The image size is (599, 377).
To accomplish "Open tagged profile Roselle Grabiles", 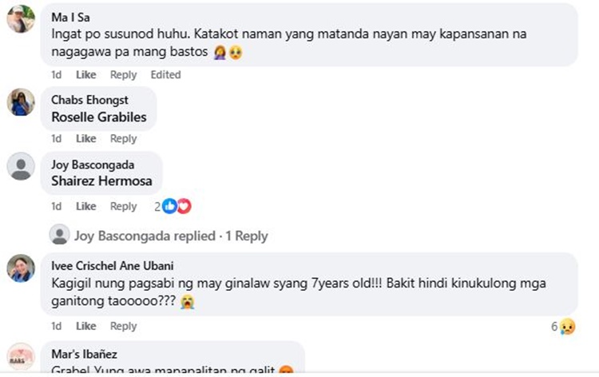I will [x=99, y=117].
